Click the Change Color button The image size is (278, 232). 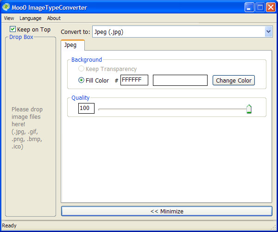[234, 80]
